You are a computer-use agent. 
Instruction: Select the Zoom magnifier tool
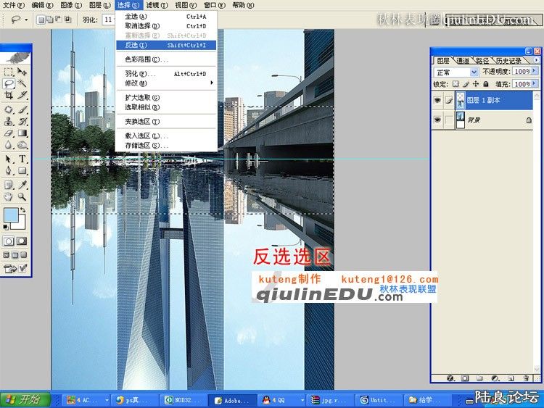[22, 196]
